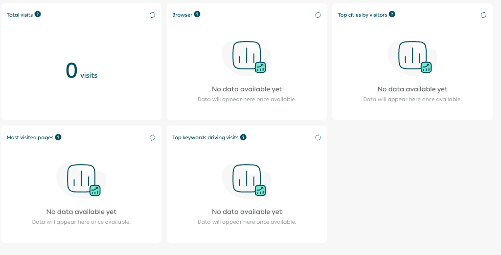The height and width of the screenshot is (255, 501).
Task: Reload the Top keywords driving visits card
Action: click(318, 138)
